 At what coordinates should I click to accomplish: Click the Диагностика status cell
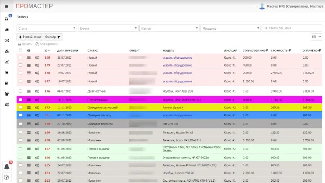point(96,91)
